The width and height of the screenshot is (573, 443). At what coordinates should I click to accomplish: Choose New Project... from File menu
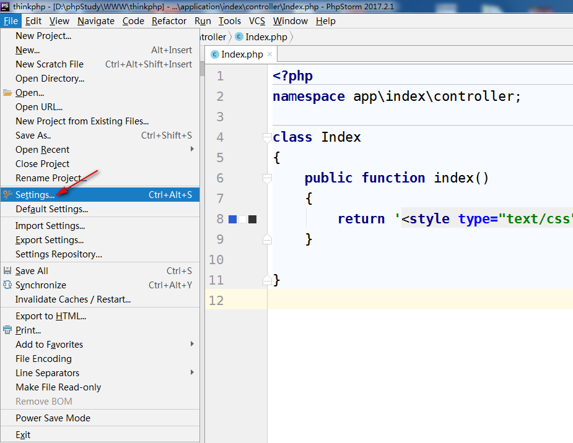(100, 36)
